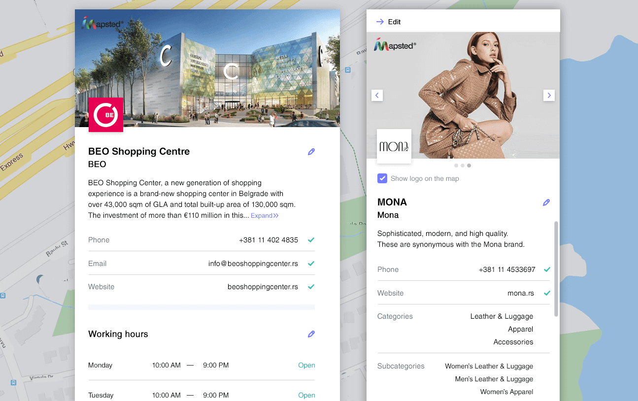This screenshot has height=401, width=638.
Task: Go to next MONA photo
Action: (x=549, y=95)
